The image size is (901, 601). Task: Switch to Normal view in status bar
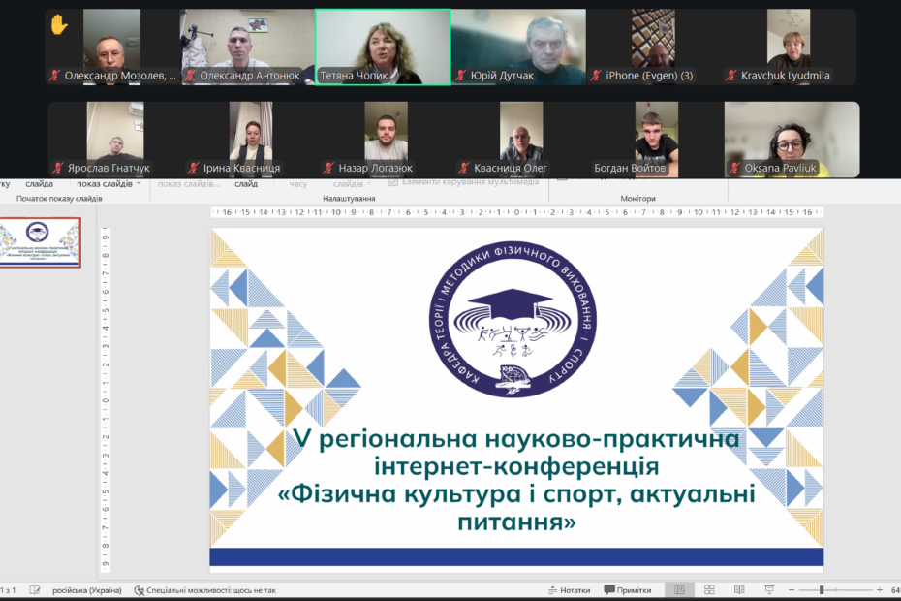[679, 589]
